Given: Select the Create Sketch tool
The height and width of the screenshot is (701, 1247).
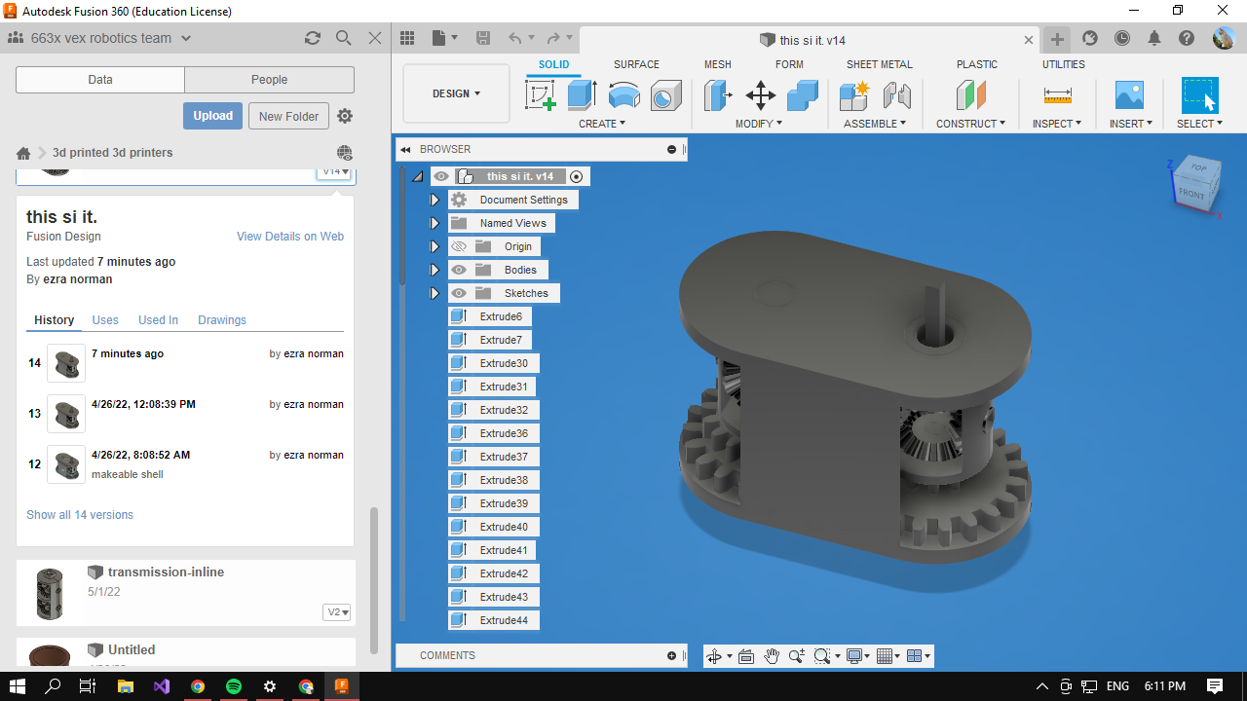Looking at the screenshot, I should click(541, 95).
